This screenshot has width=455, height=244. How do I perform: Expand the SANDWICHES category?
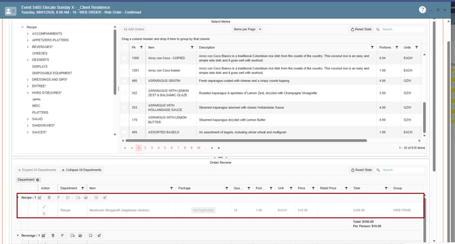pyautogui.click(x=28, y=125)
